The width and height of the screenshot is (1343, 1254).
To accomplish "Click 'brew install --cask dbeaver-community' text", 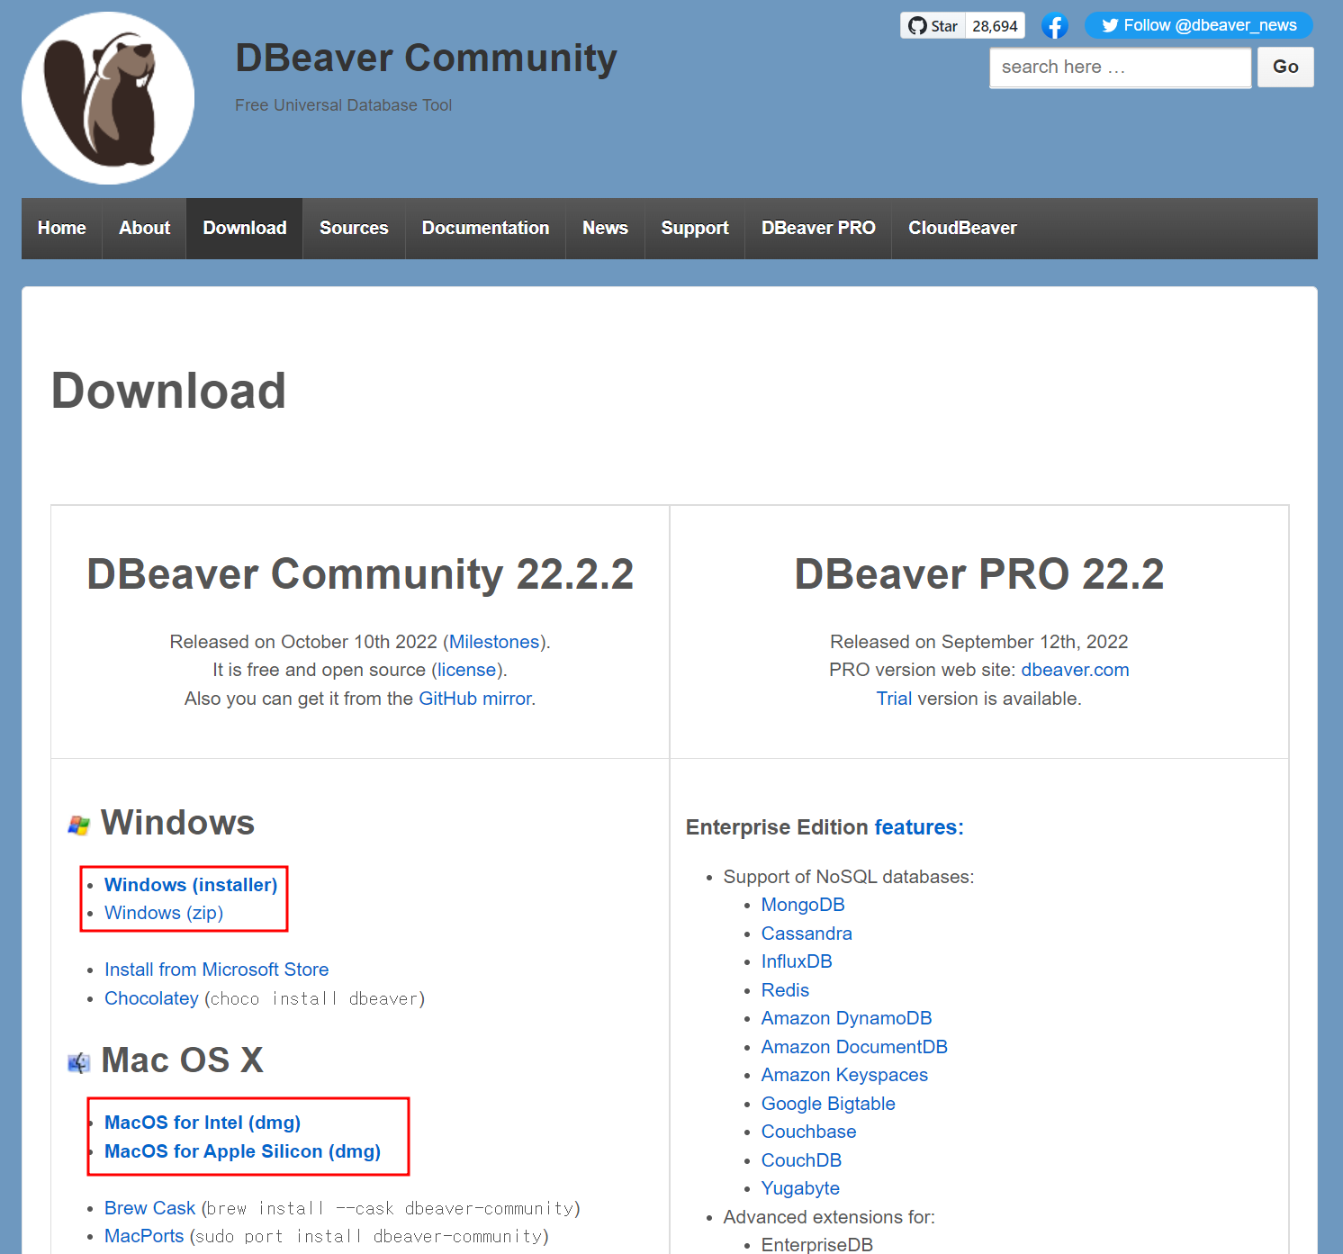I will pos(391,1208).
